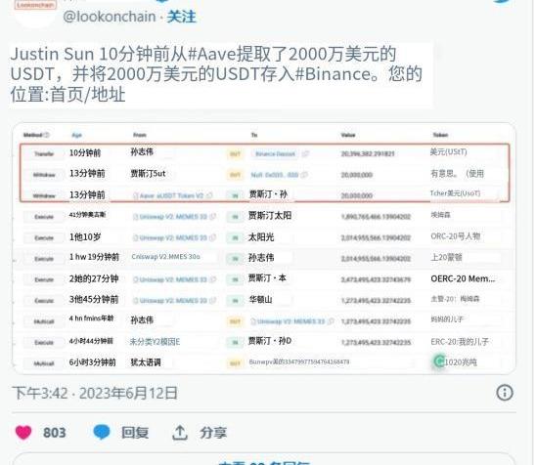Click the 贾斯汀太阳 recipient cell

[x=270, y=216]
